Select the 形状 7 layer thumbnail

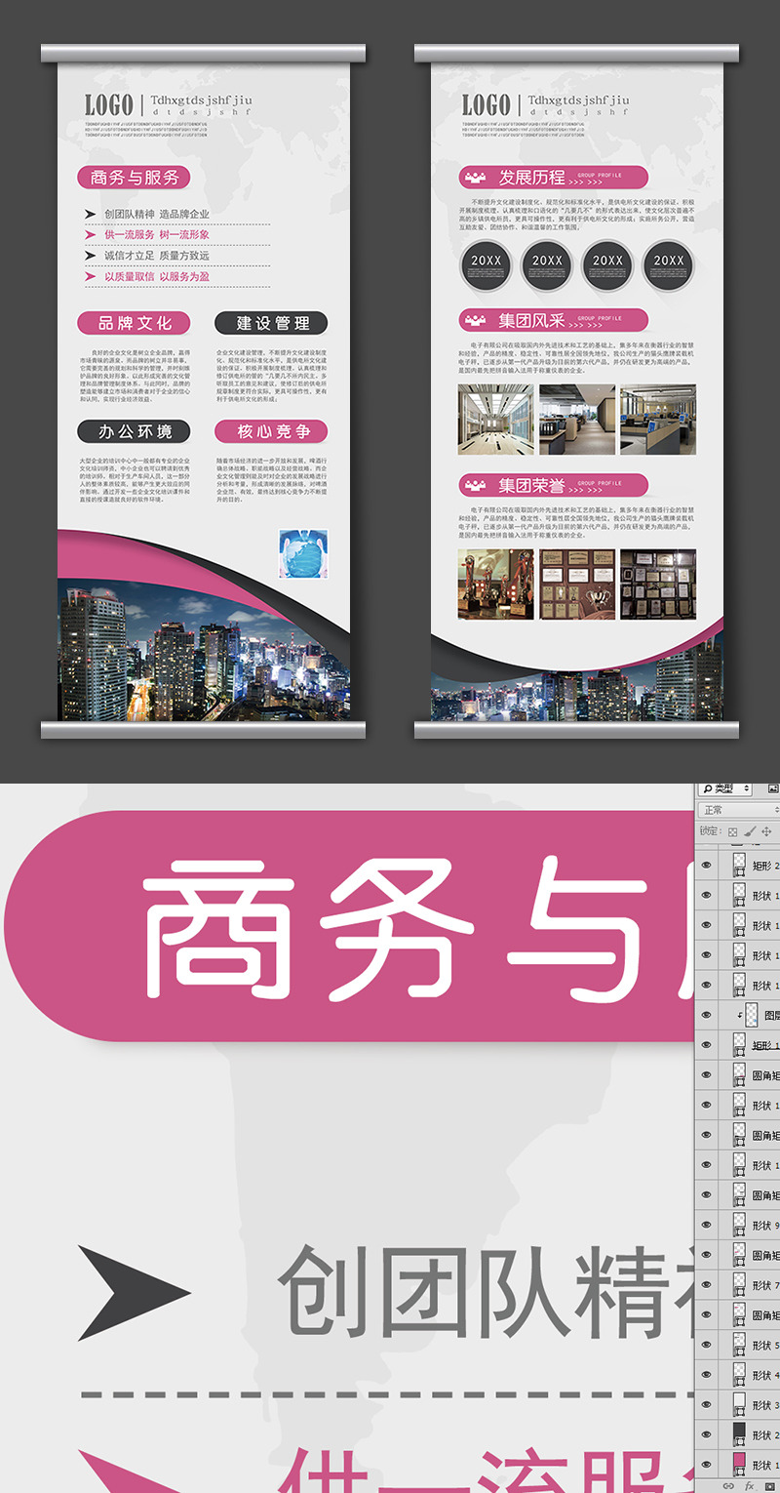tap(739, 1285)
